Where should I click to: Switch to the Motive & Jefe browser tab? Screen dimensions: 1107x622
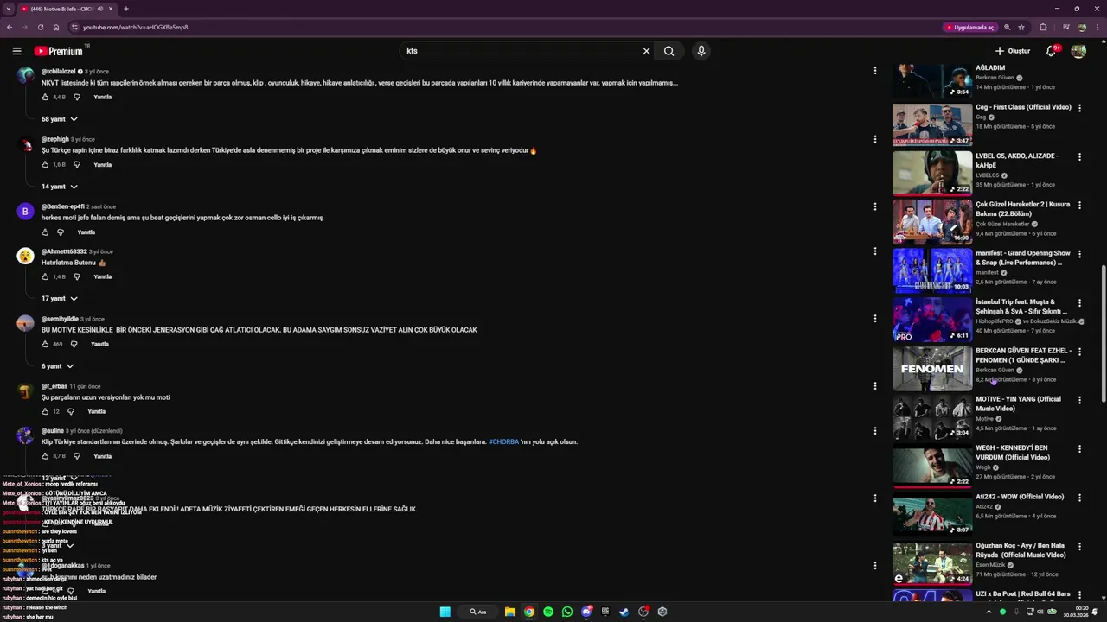67,9
